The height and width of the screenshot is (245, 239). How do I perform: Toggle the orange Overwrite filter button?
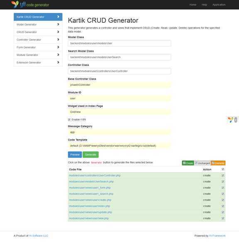point(218,163)
